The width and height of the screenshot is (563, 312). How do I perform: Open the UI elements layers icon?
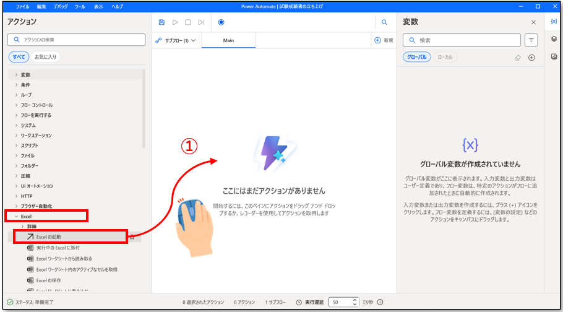[554, 39]
